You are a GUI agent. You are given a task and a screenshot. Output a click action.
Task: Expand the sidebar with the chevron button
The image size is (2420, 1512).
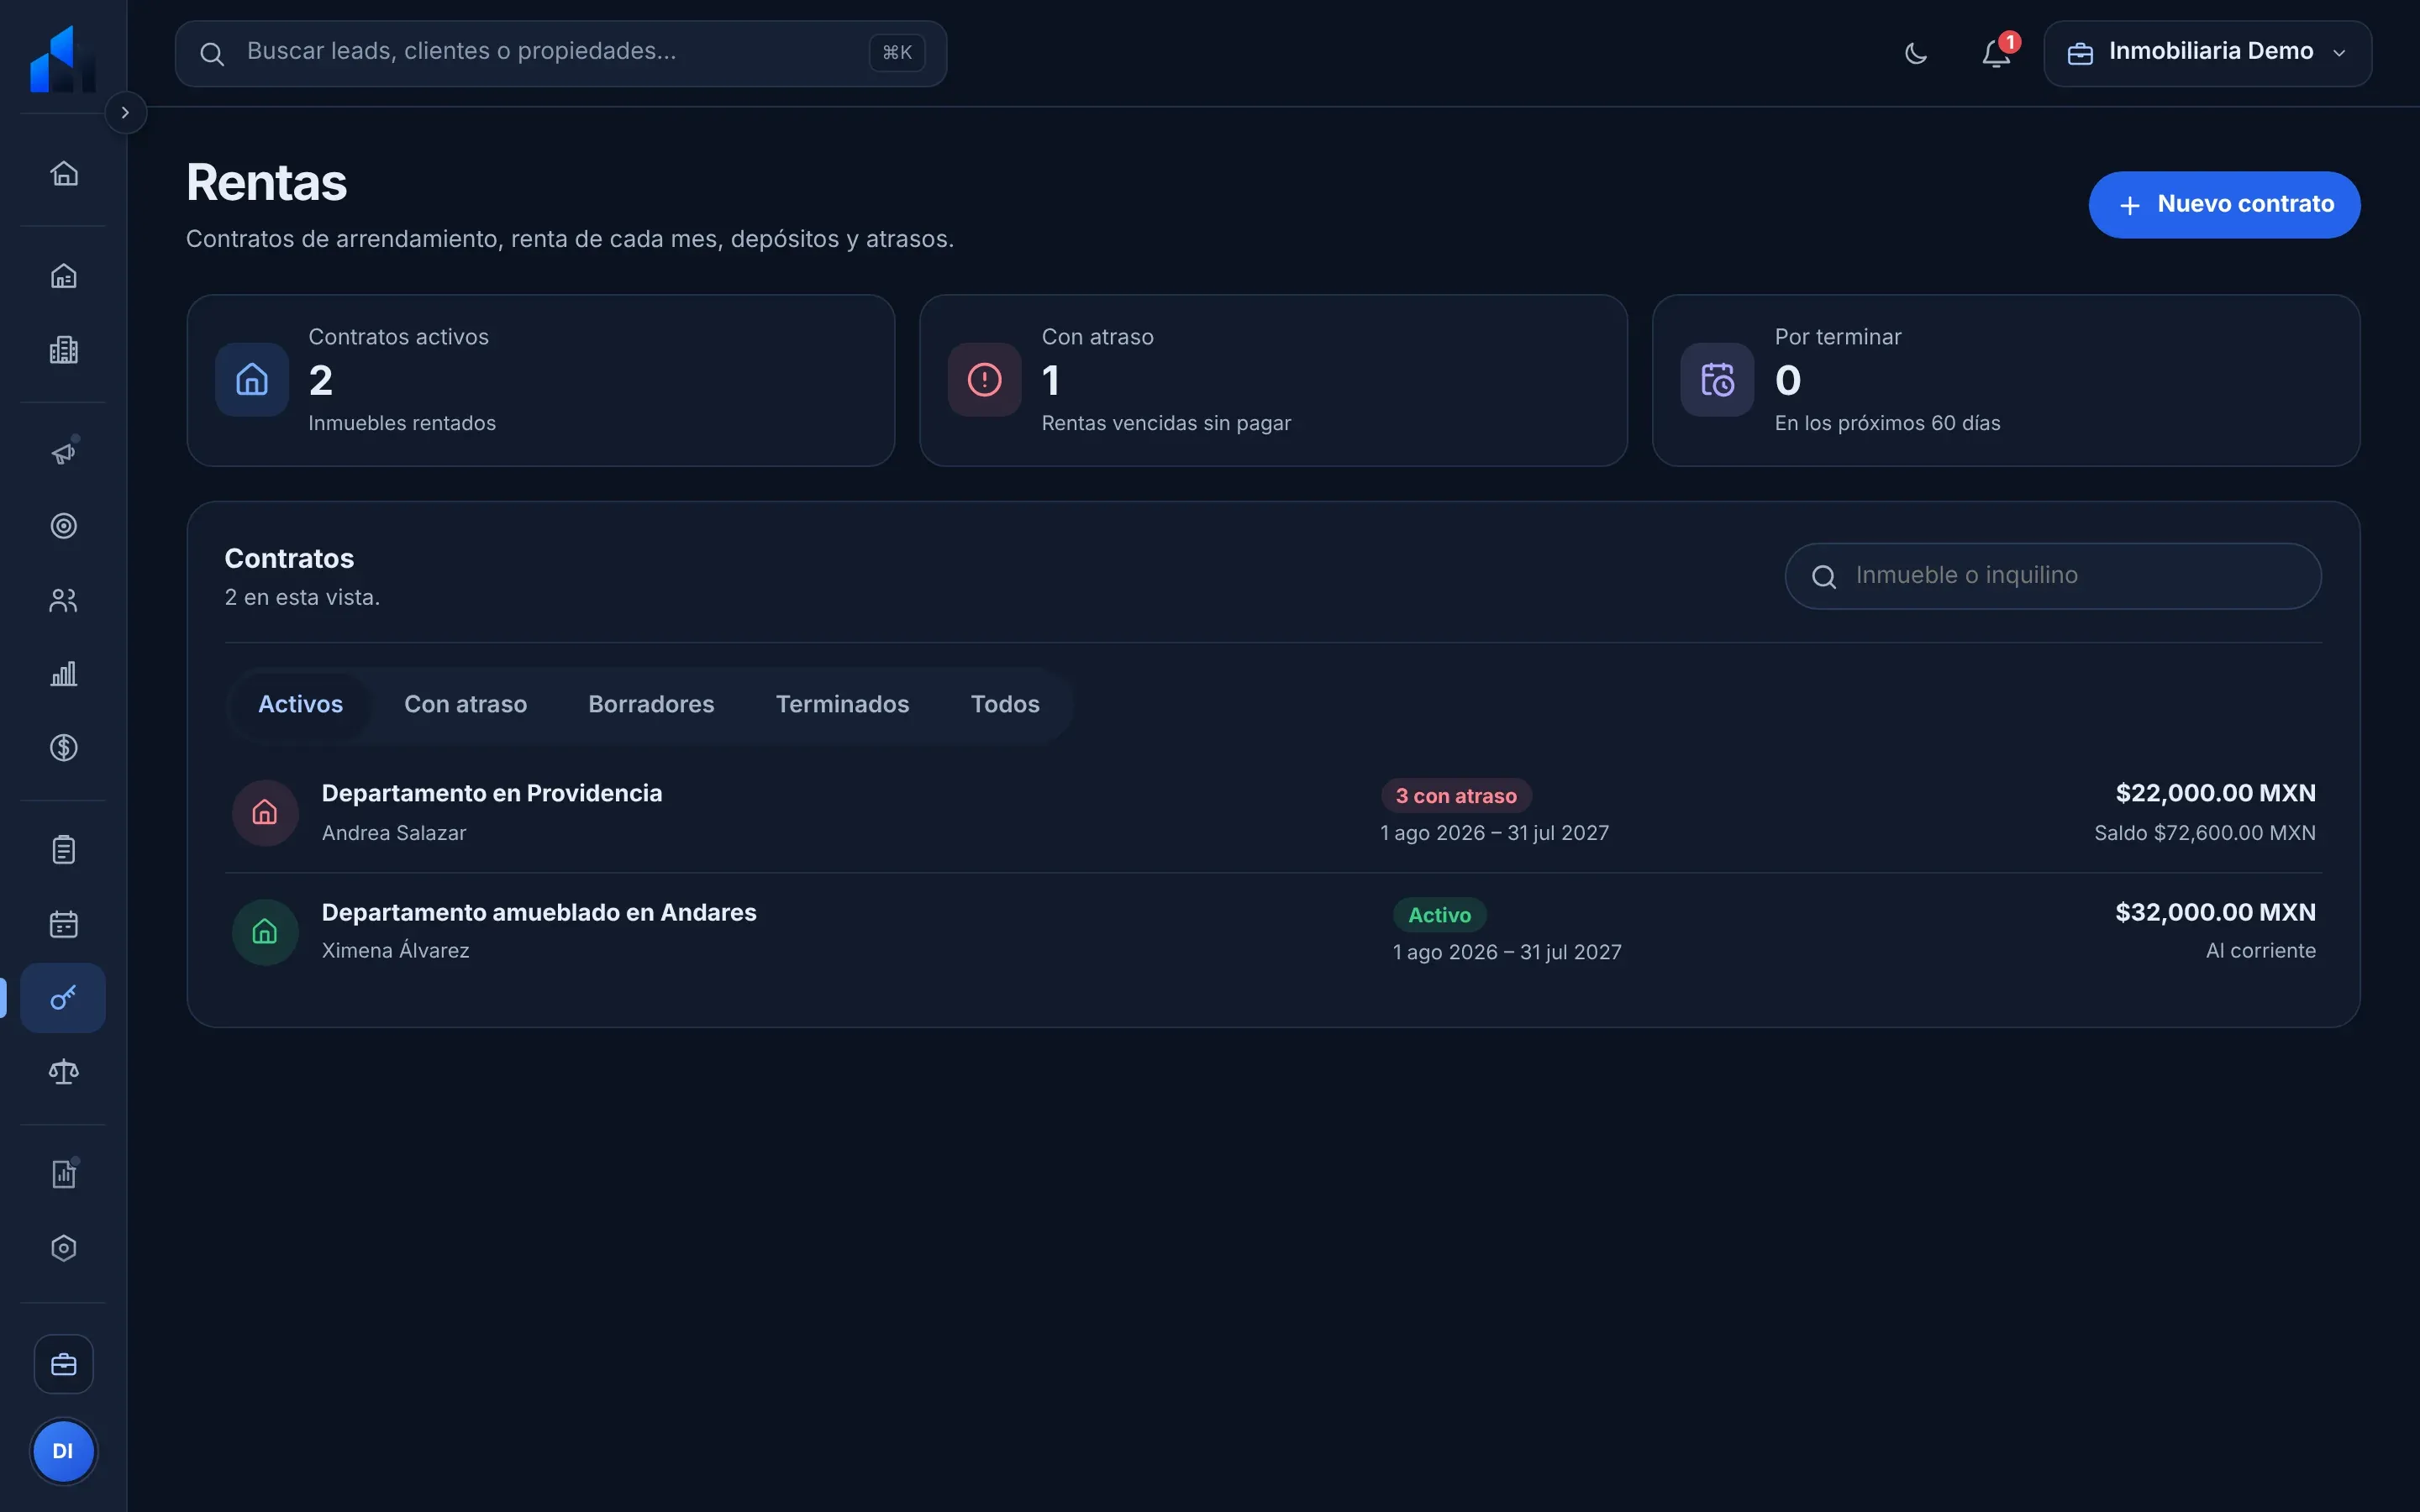pos(125,113)
